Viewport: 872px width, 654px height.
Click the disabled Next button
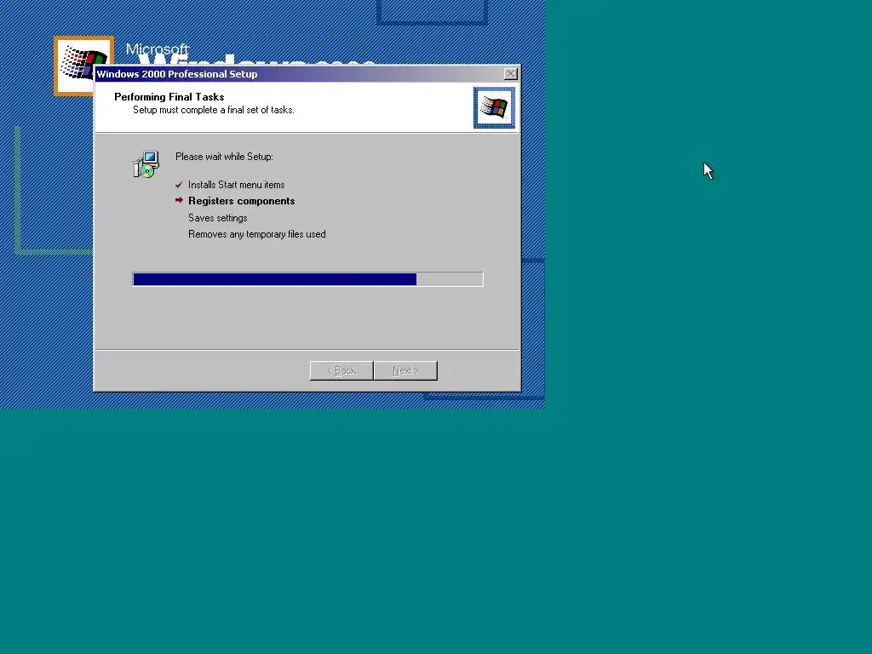tap(405, 370)
